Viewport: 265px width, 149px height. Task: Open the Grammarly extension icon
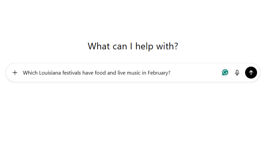[x=225, y=72]
